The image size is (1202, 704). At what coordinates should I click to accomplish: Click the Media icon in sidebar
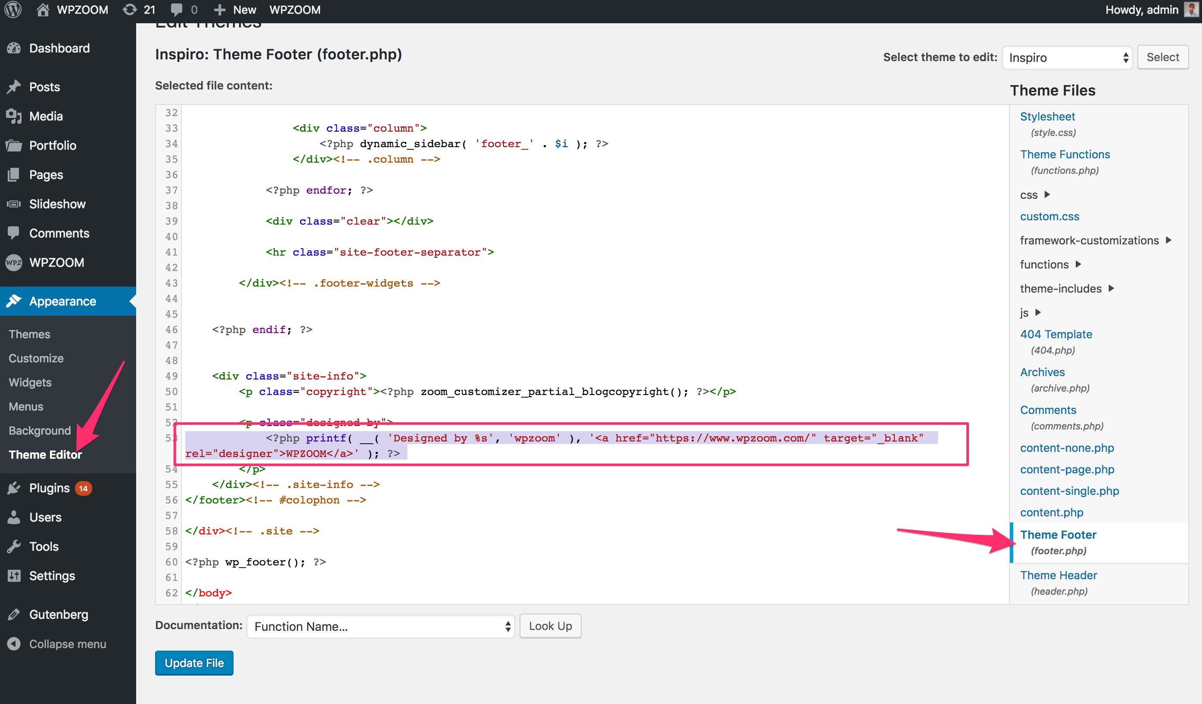pos(14,116)
